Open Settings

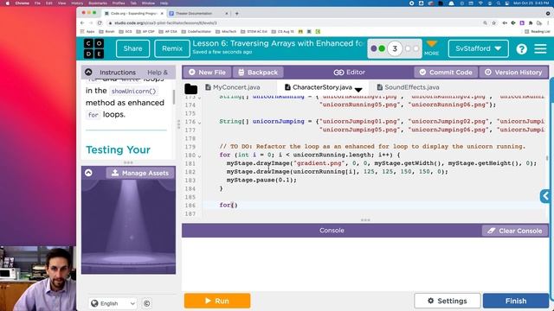(448, 301)
